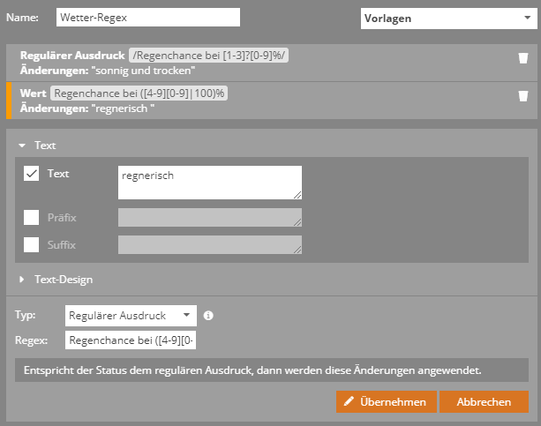Image resolution: width=541 pixels, height=426 pixels.
Task: Grab the resize handle of 'regnerisch' text area
Action: coord(298,196)
